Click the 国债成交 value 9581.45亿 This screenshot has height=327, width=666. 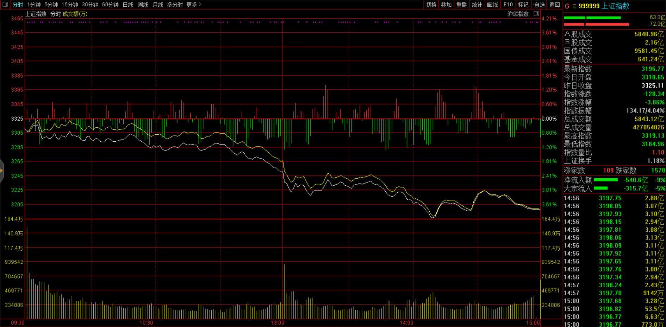pos(649,51)
